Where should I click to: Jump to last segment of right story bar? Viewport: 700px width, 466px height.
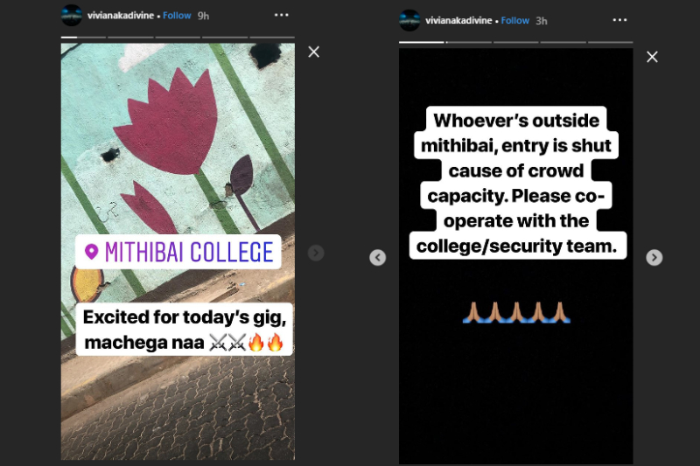click(610, 42)
